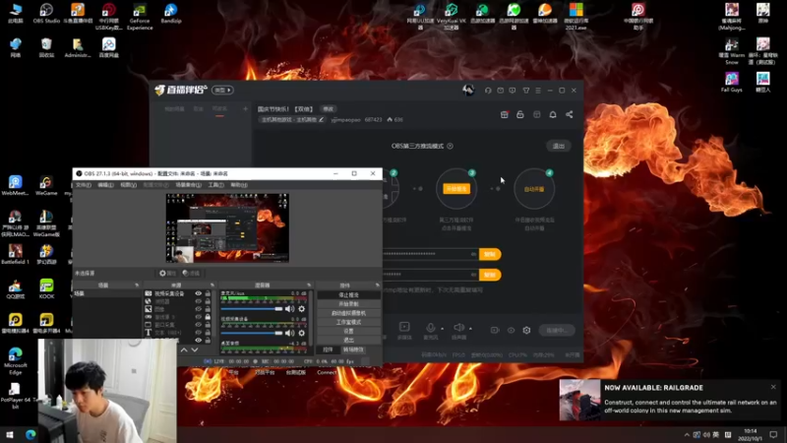Screen dimensions: 787x443
Task: Click the speaker icon in 直播伴侣 bottom bar
Action: (x=458, y=328)
